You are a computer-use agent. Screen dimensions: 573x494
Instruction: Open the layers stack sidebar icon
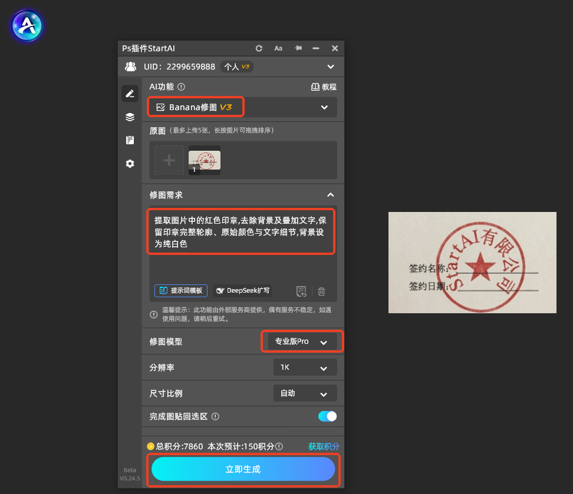tap(130, 117)
